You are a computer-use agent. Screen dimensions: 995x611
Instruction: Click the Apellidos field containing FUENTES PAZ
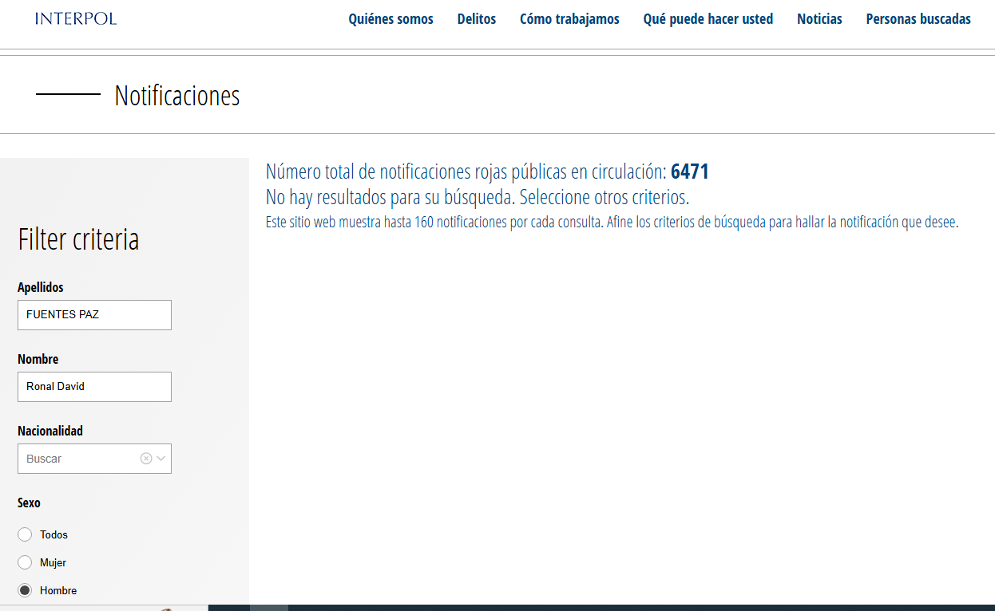click(x=94, y=315)
